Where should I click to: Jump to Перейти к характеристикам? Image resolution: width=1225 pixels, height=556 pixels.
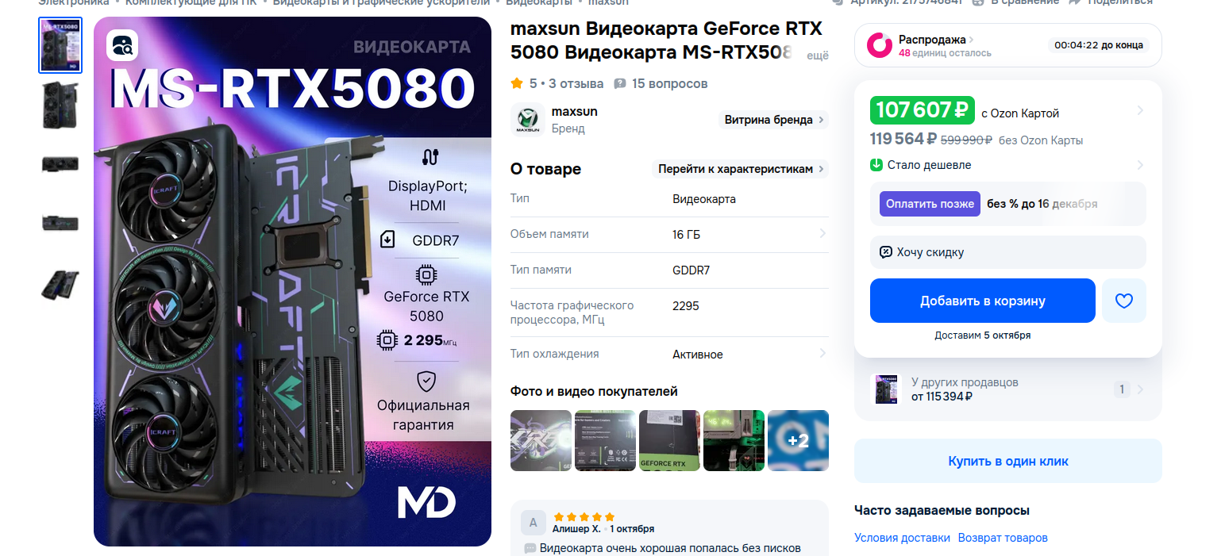point(740,169)
